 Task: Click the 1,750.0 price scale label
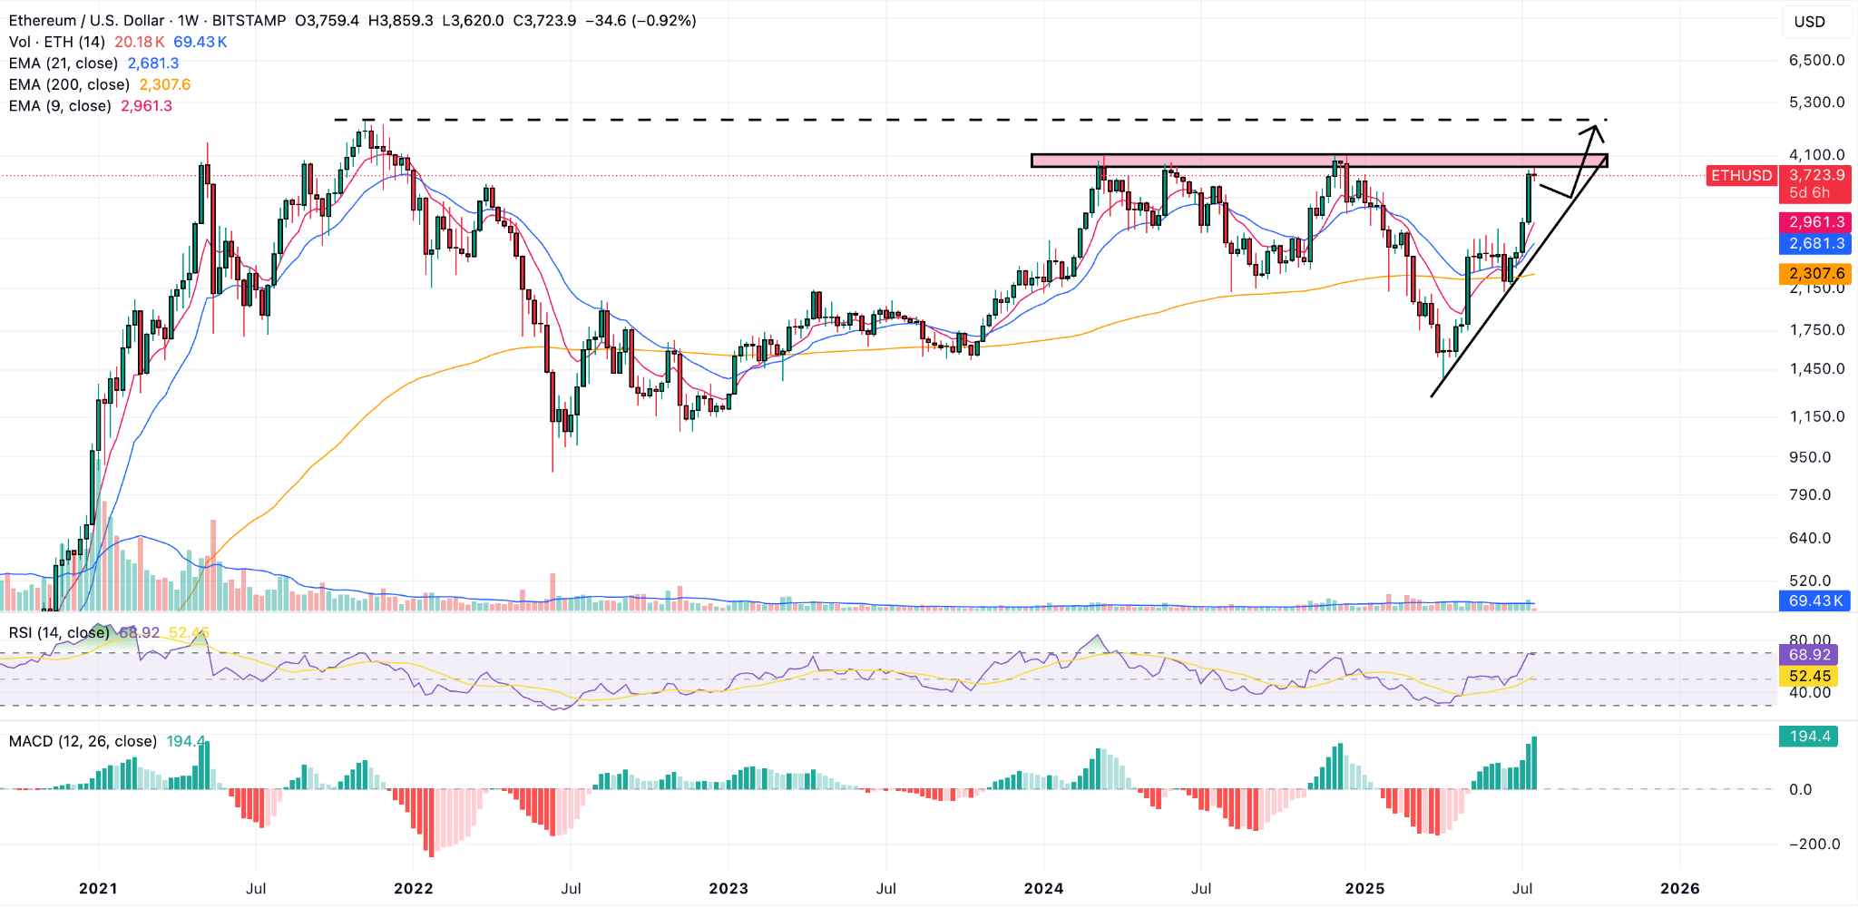pos(1817,330)
